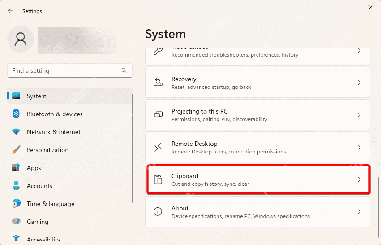Click the Network wifi icon in sidebar
381x245 pixels.
tap(16, 132)
